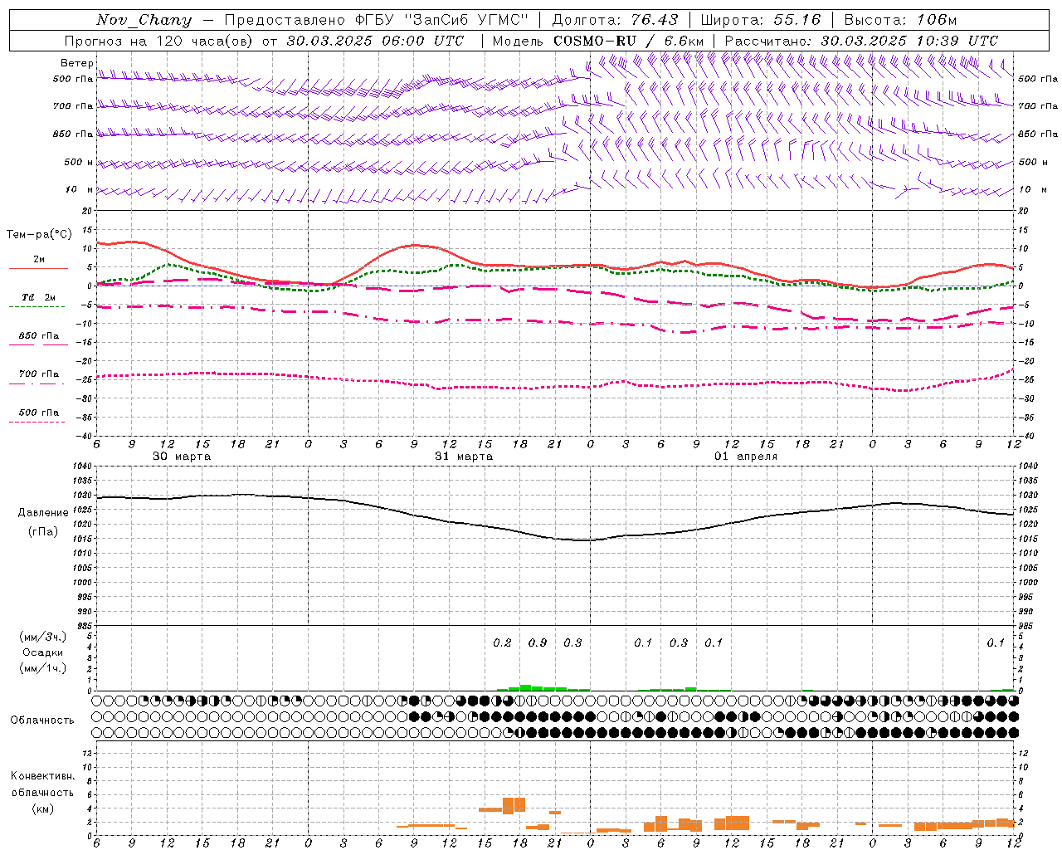
Task: Click temperature legend '700 гПа' label
Action: click(39, 374)
